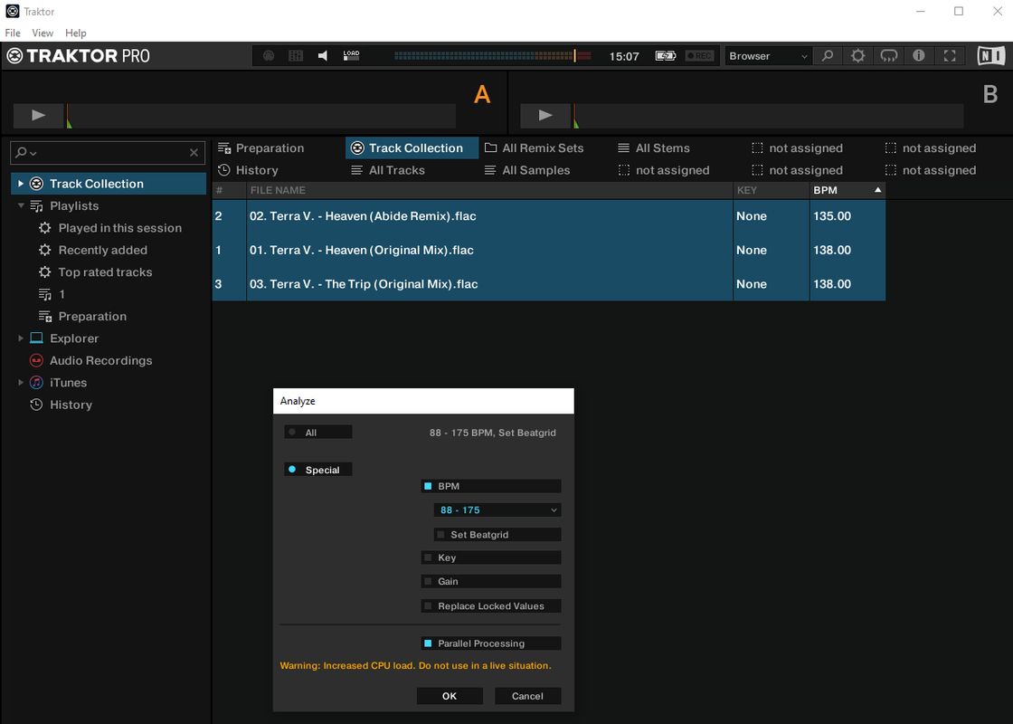Collapse the Playlists tree node

coord(21,205)
